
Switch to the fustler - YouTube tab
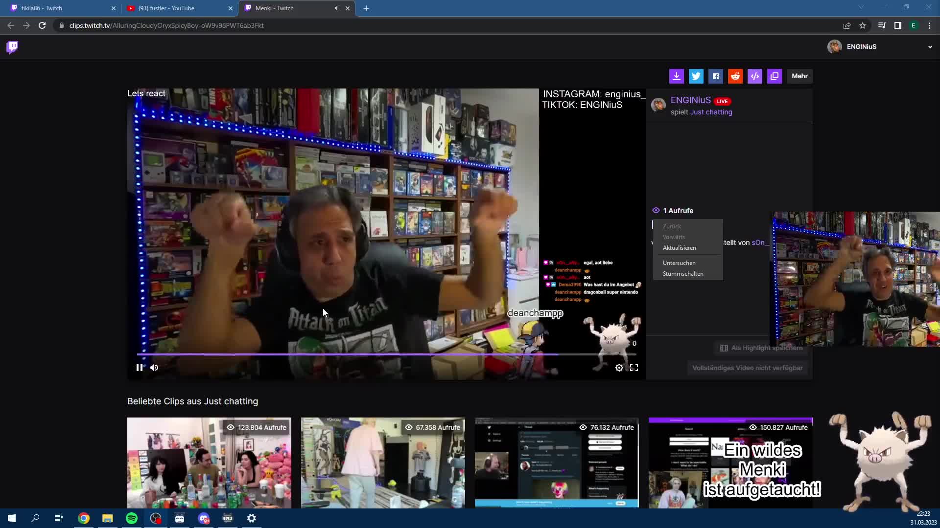click(179, 8)
